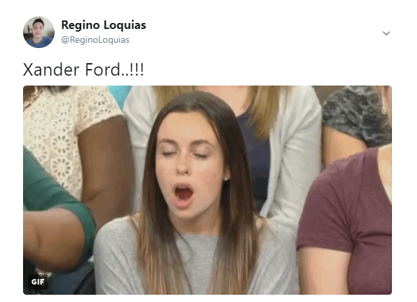The height and width of the screenshot is (302, 417).
Task: Click the round user photo beside the name
Action: tap(39, 32)
